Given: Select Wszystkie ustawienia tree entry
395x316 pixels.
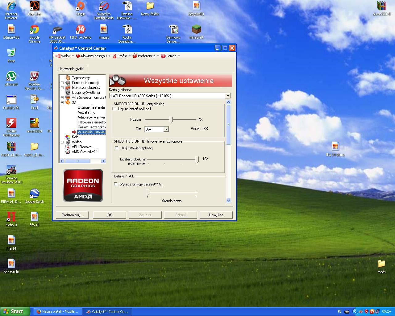Looking at the screenshot, I should pos(91,132).
